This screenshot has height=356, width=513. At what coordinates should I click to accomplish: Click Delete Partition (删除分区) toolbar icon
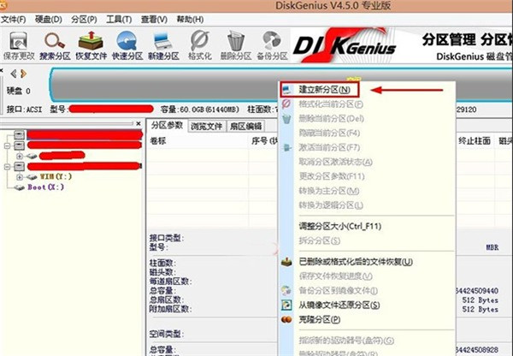236,46
